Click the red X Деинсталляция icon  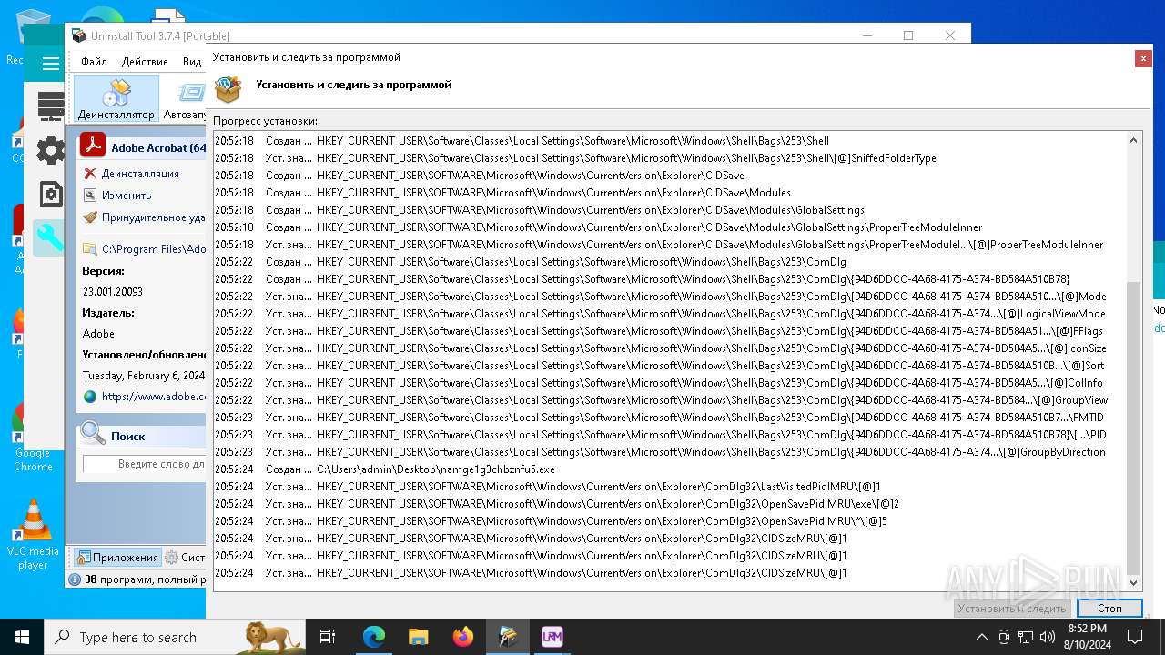tap(90, 174)
